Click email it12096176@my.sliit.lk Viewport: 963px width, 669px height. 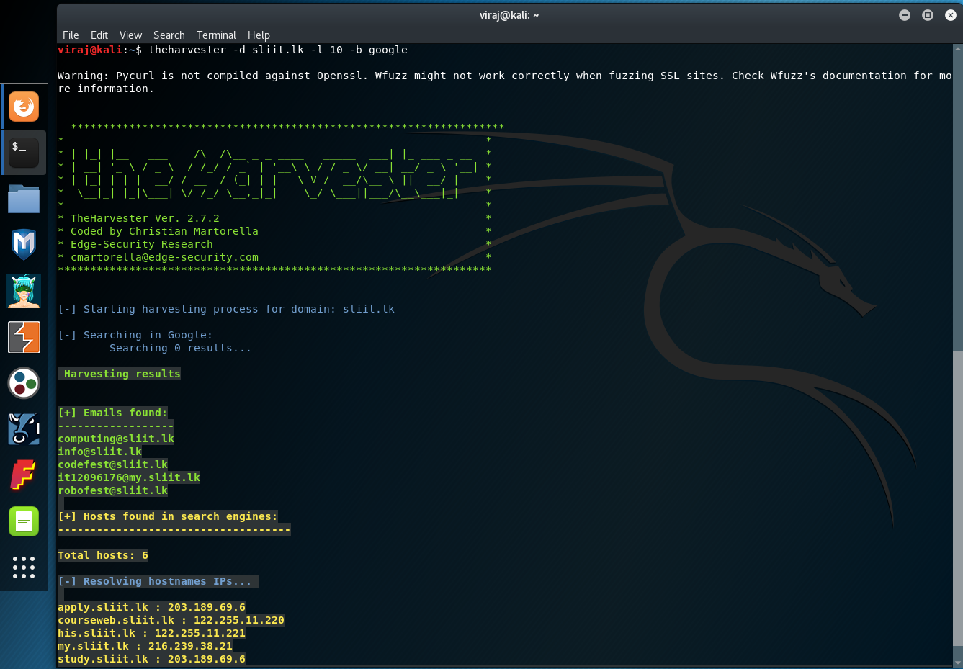coord(129,477)
